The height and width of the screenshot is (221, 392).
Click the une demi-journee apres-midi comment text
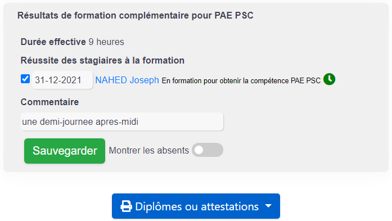click(80, 122)
